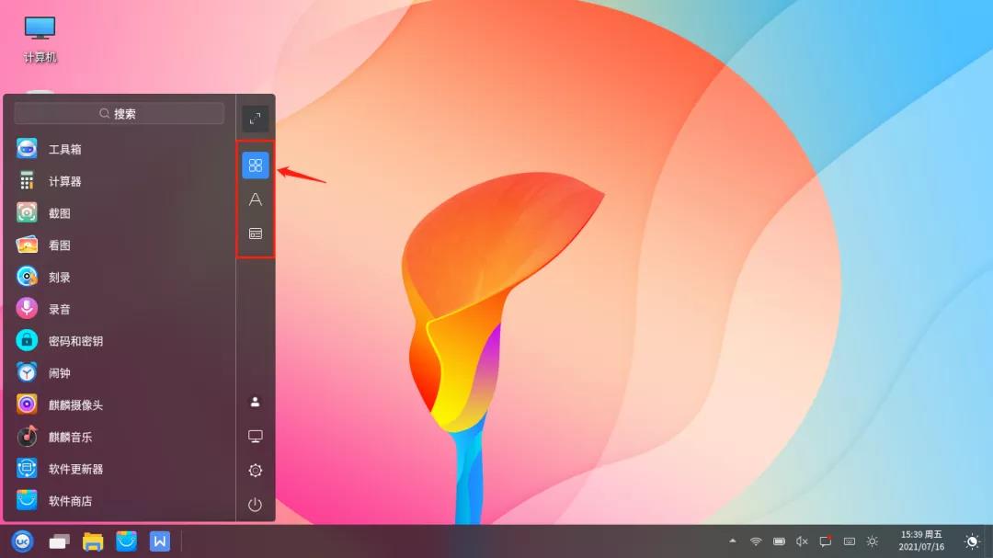Toggle the muted volume icon in tray
The width and height of the screenshot is (993, 558).
pyautogui.click(x=802, y=541)
